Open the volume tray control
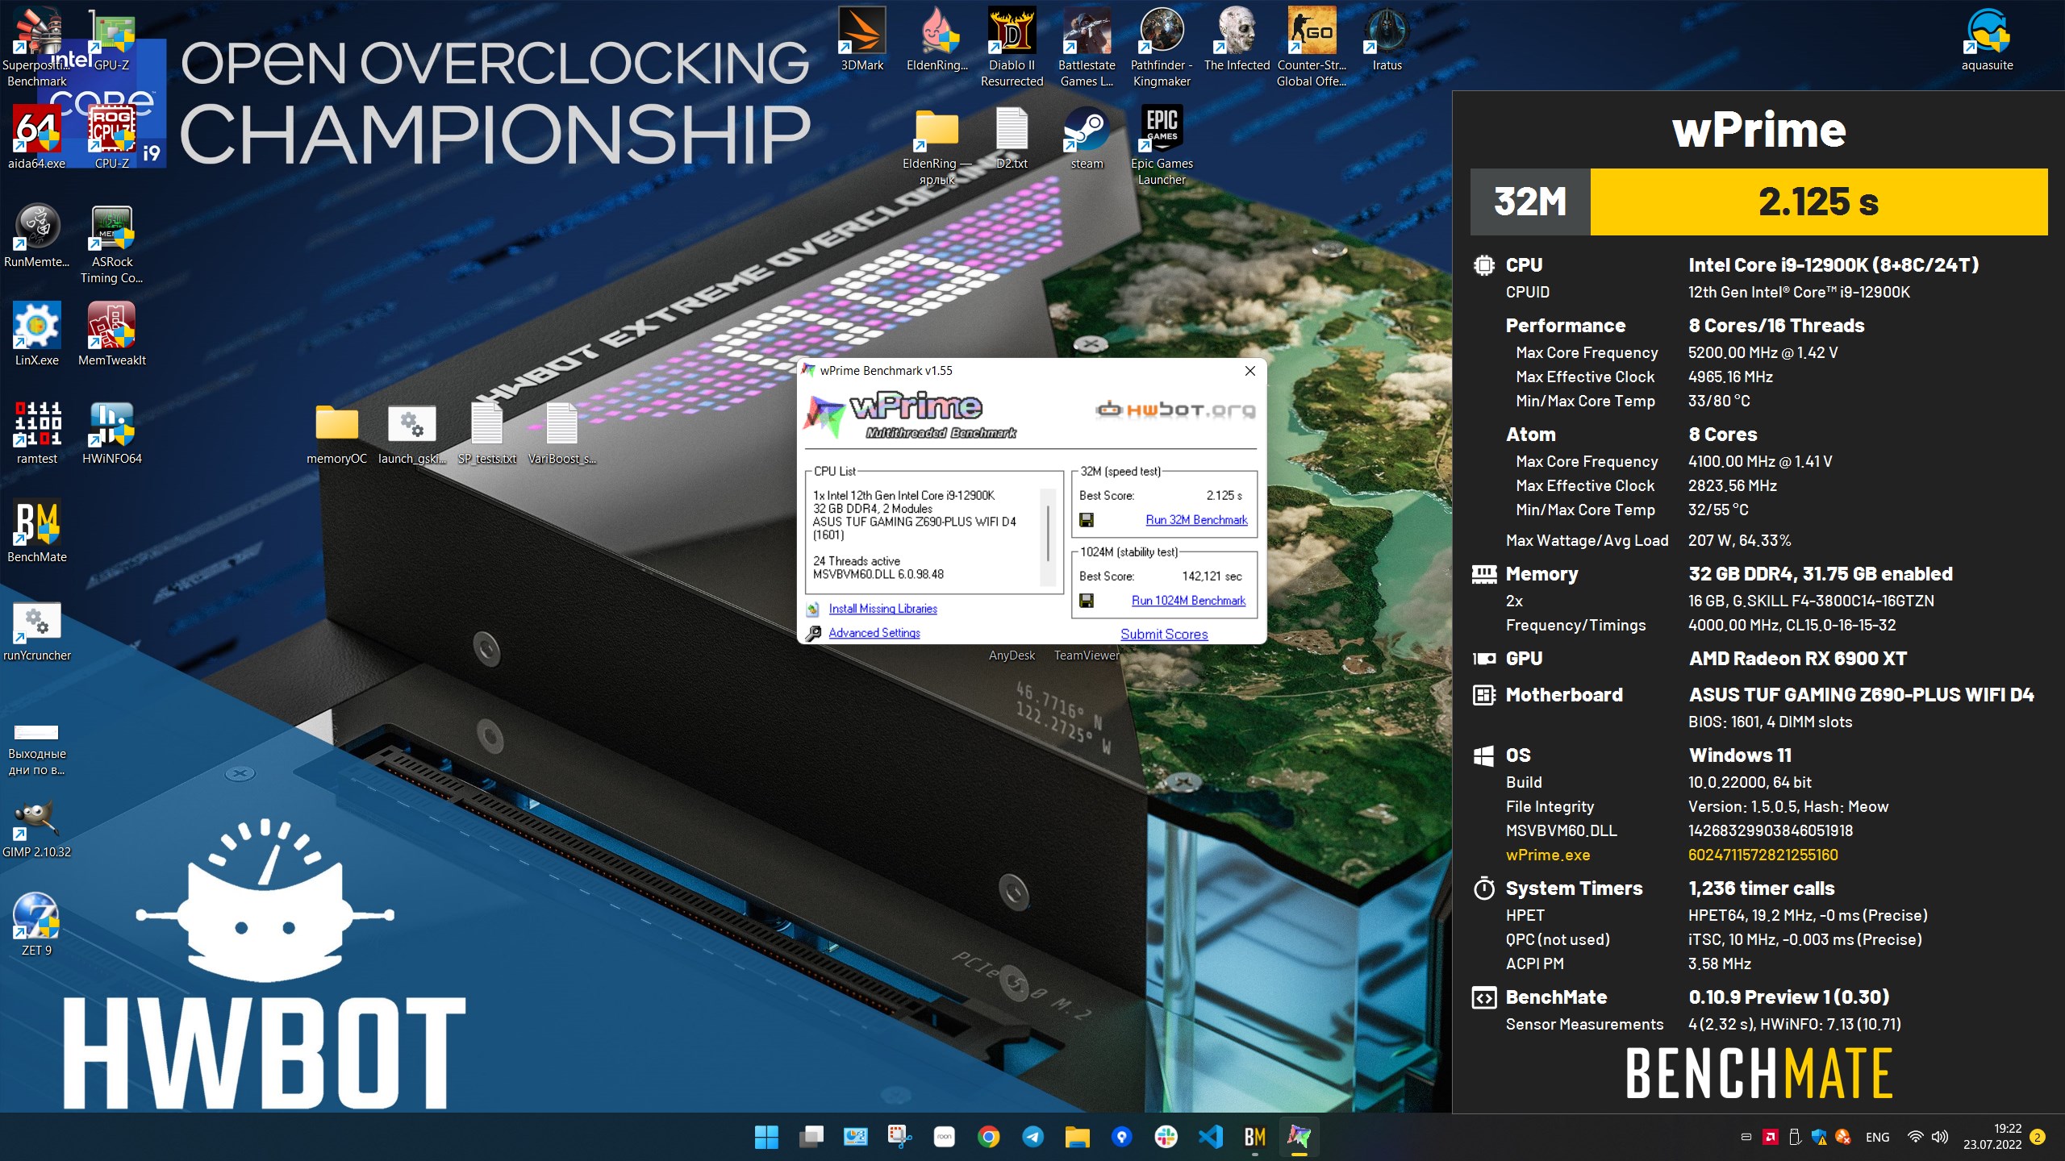Image resolution: width=2065 pixels, height=1161 pixels. click(x=1940, y=1137)
